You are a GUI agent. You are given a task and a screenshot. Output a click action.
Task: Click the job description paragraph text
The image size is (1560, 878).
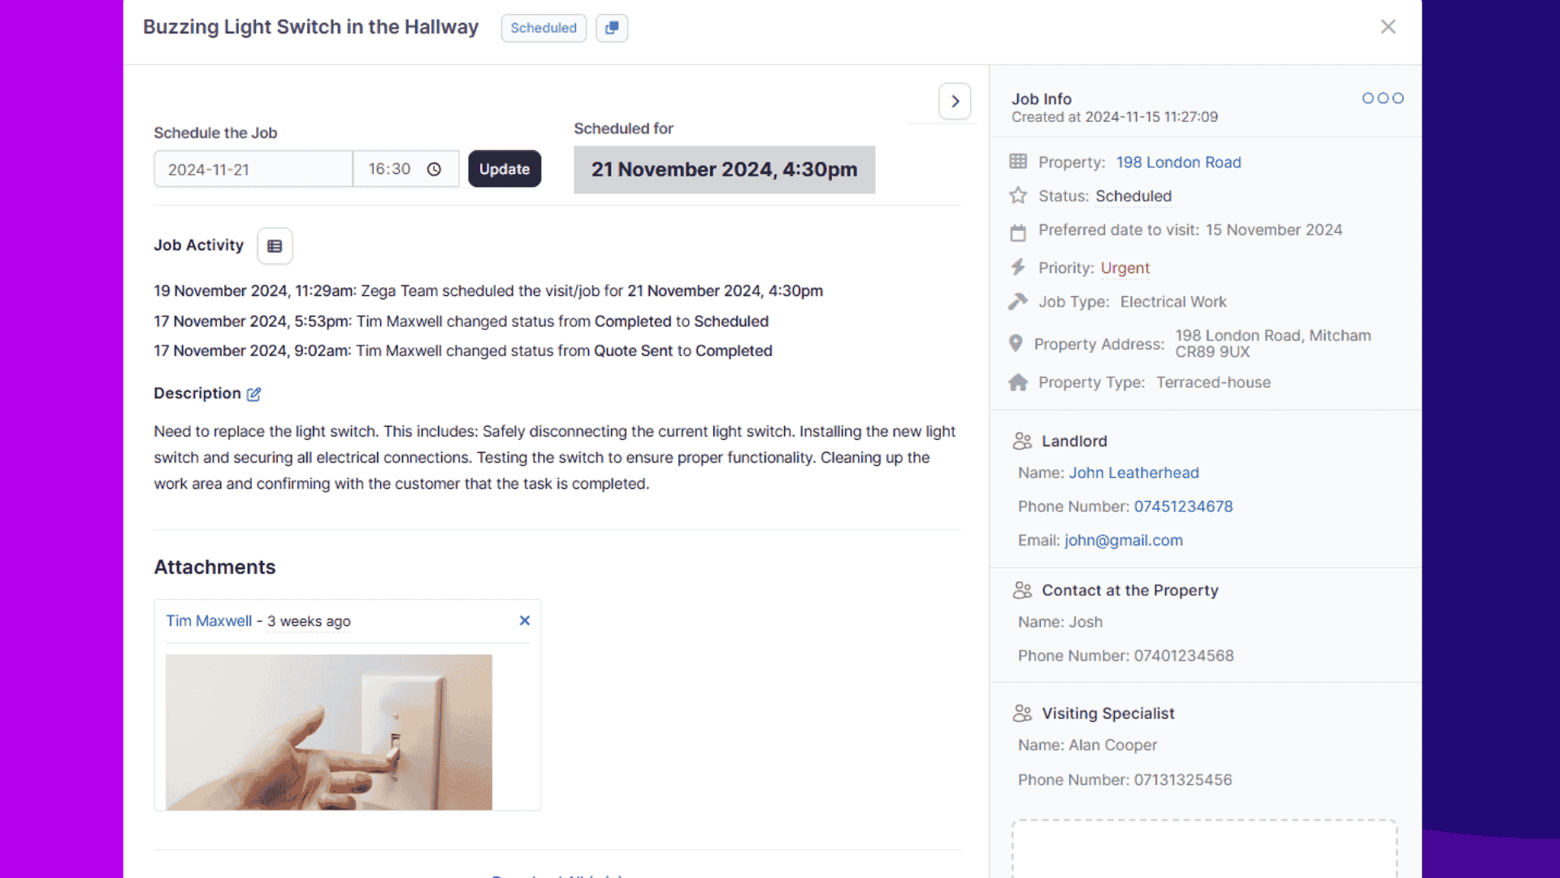coord(555,458)
